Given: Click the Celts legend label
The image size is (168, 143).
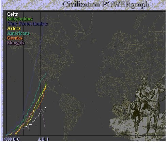Looking at the screenshot, I should (13, 14).
